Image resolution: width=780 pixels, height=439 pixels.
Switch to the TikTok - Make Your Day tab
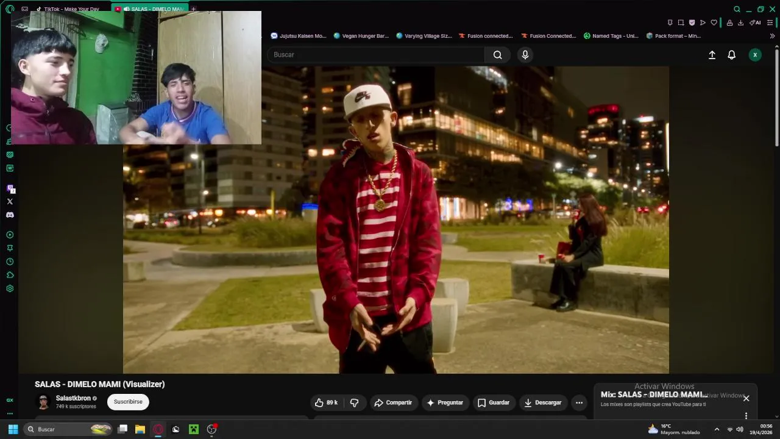coord(68,9)
